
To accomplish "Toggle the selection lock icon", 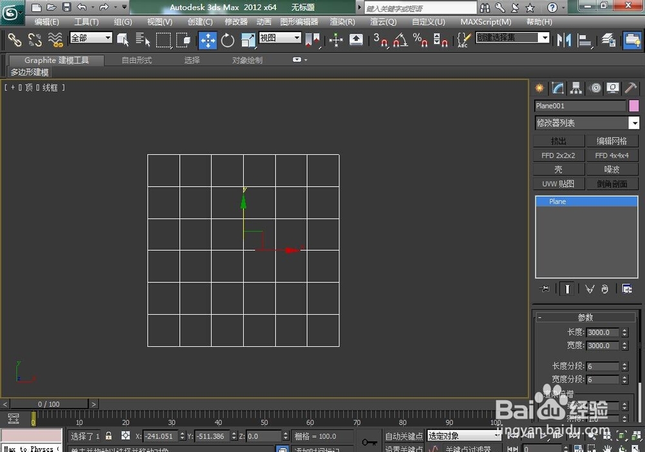I will click(108, 435).
